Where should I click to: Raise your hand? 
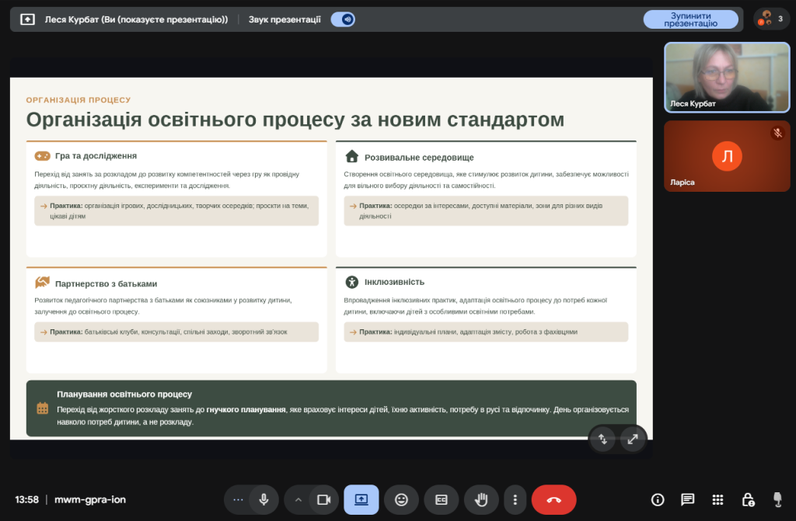(x=482, y=499)
